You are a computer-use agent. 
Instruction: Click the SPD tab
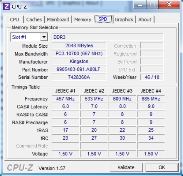(103, 19)
